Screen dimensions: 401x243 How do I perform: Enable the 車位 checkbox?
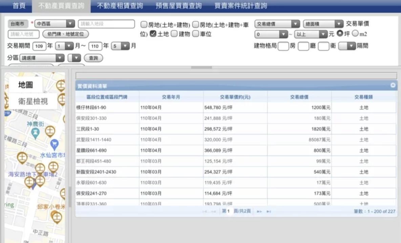(195, 34)
